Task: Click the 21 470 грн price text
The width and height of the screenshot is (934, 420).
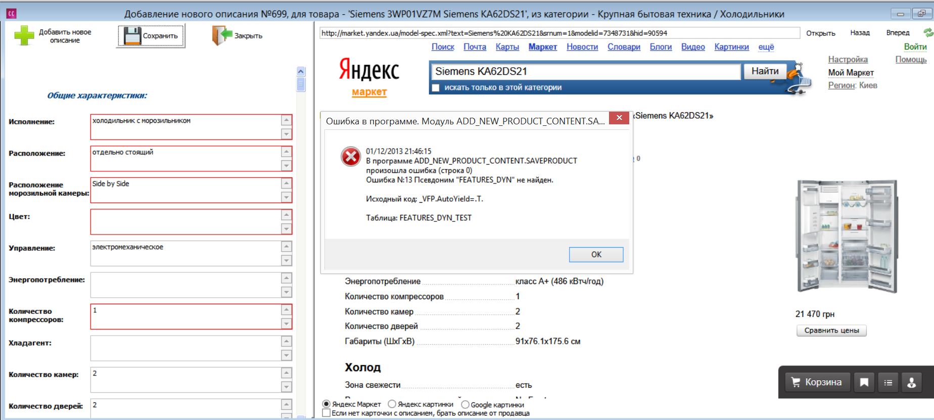Action: click(x=815, y=314)
